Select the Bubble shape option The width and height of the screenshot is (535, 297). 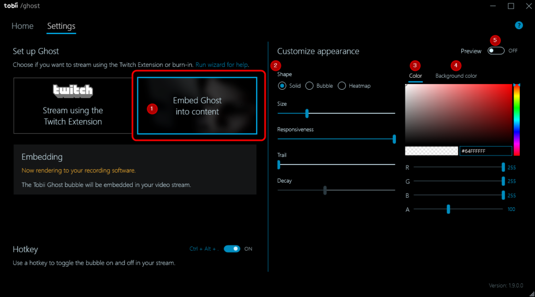(x=309, y=86)
